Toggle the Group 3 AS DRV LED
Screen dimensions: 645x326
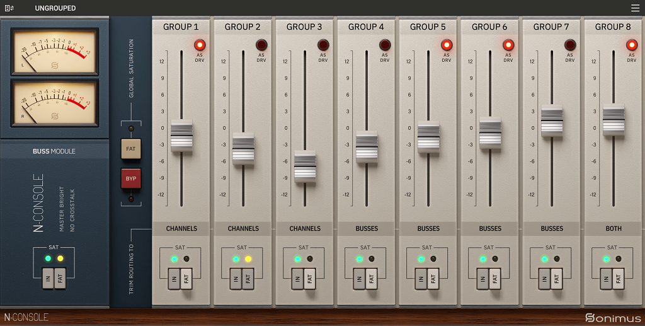(323, 45)
